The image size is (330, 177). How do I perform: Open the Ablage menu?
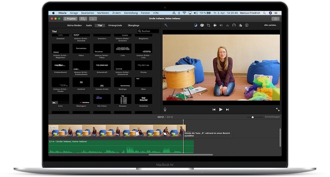pos(74,13)
